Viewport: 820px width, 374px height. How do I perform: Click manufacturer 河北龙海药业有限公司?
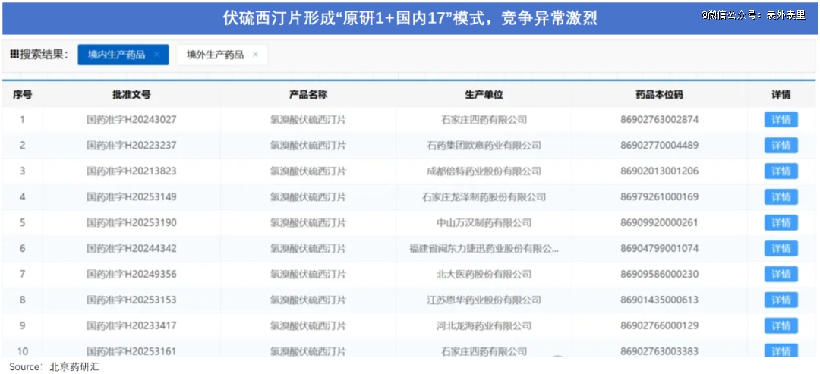(x=484, y=326)
